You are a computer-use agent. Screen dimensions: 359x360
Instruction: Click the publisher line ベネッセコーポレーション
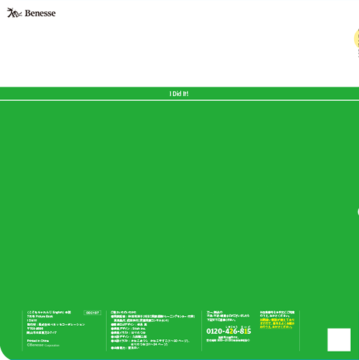[x=56, y=324]
